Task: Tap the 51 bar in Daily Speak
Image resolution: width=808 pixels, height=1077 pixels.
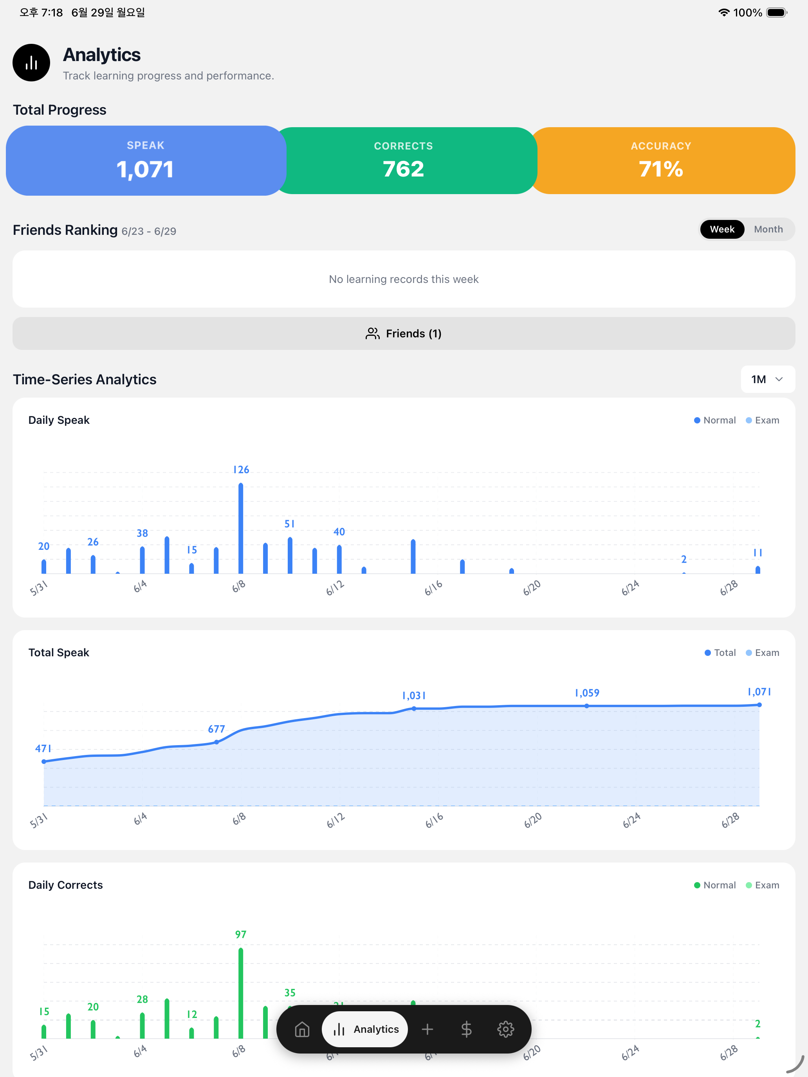Action: pyautogui.click(x=290, y=556)
